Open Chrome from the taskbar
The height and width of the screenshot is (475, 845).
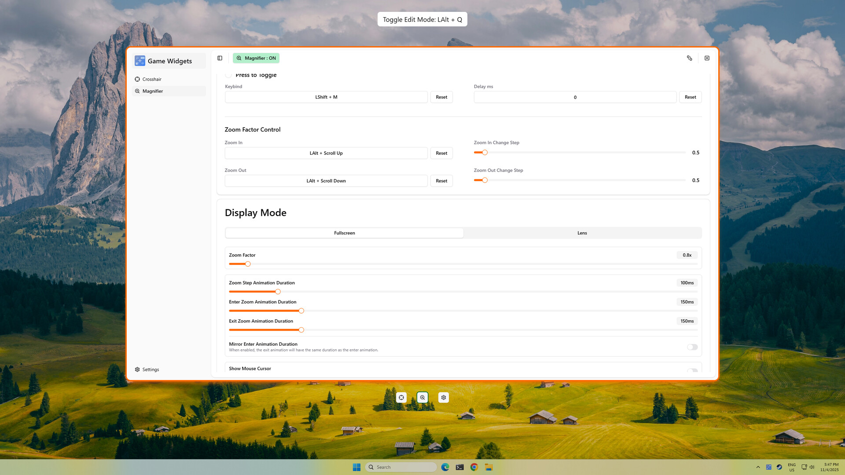click(474, 467)
